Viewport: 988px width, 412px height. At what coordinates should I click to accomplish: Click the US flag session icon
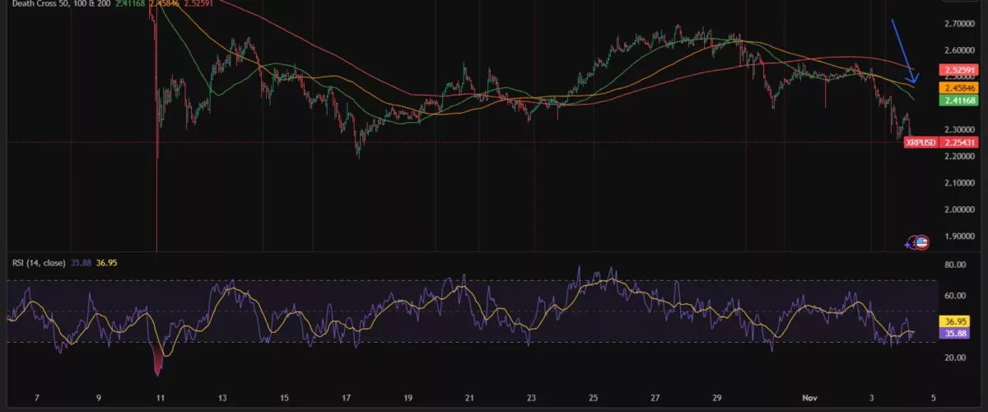(x=922, y=242)
